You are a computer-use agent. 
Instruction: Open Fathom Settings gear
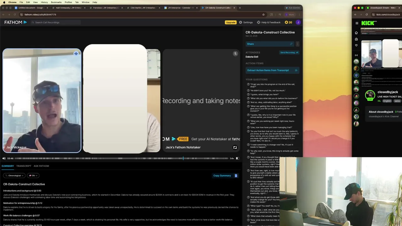point(246,22)
